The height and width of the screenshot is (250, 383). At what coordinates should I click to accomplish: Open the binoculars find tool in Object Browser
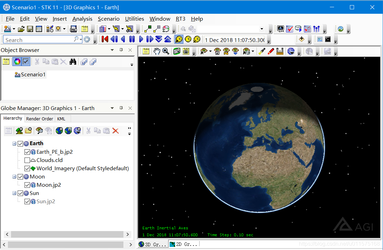point(73,62)
